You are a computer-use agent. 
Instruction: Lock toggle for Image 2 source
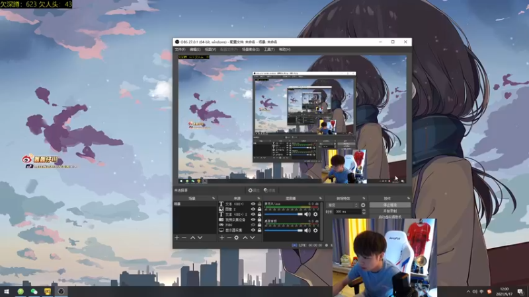pos(259,209)
